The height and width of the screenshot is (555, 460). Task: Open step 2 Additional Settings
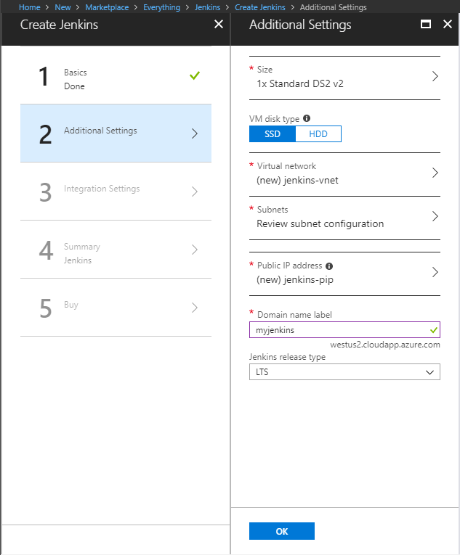click(116, 133)
